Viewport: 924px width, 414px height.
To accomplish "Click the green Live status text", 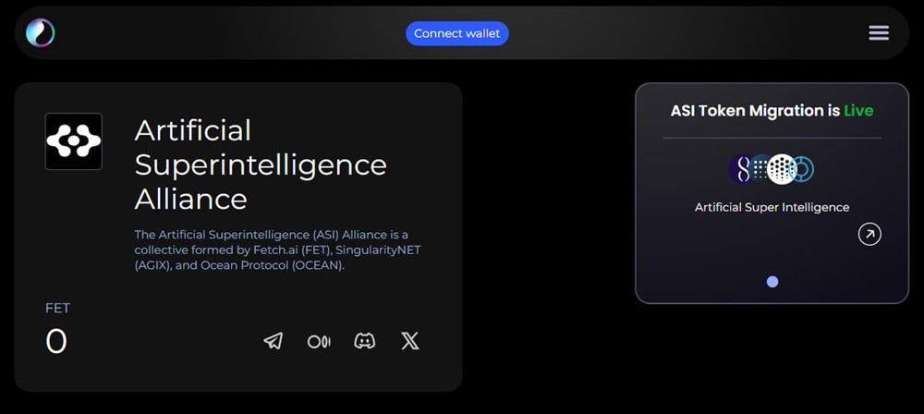I will pos(858,111).
